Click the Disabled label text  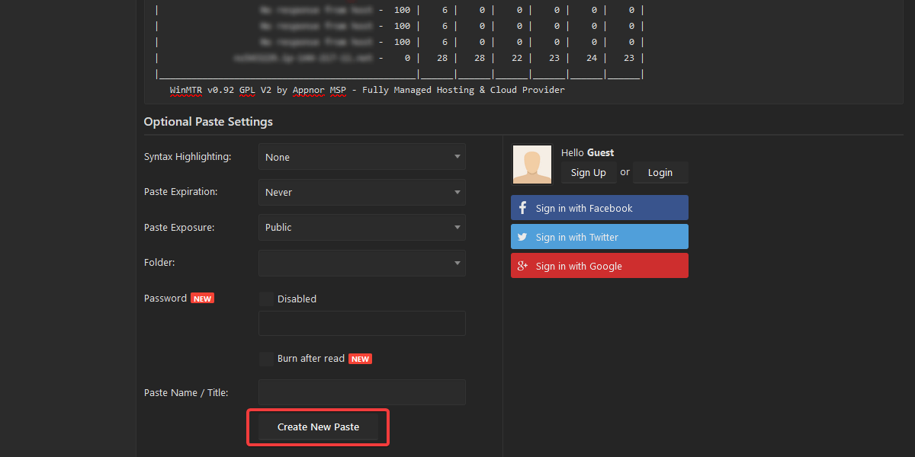[x=297, y=299]
